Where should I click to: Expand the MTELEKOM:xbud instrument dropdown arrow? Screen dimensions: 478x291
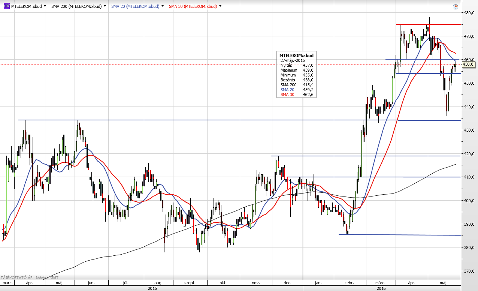coord(45,6)
